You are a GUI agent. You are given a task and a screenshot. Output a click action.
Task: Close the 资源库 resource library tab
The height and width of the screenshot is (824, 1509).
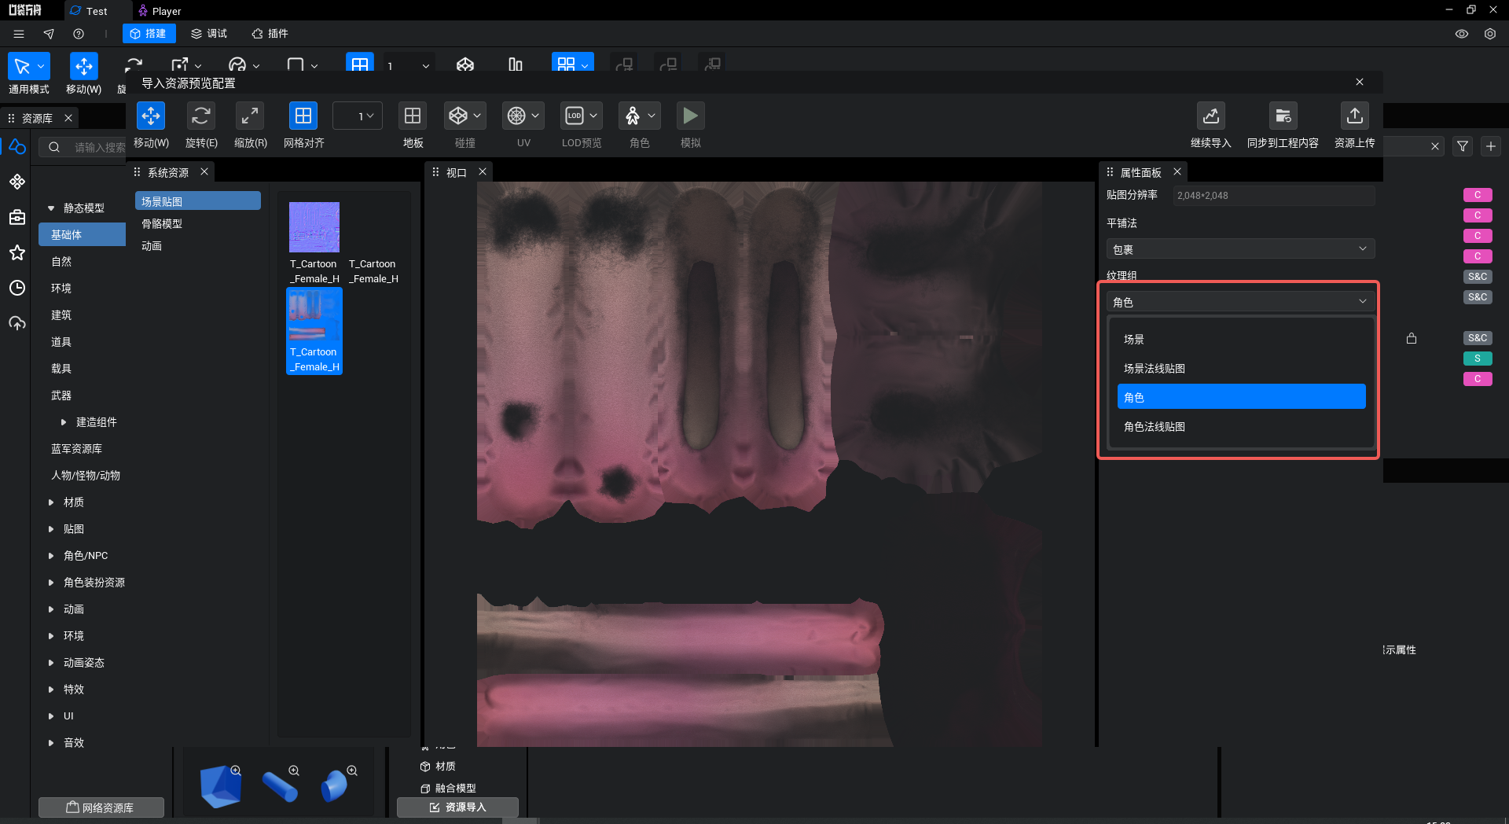68,118
